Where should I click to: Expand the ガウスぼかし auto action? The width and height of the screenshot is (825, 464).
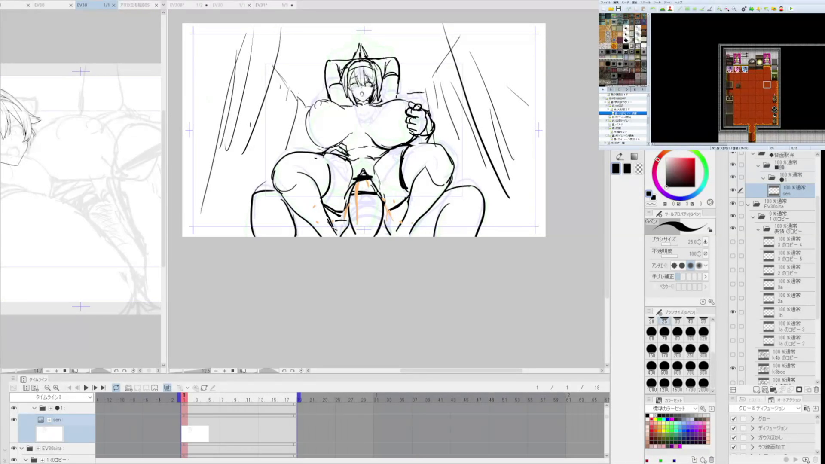point(752,438)
